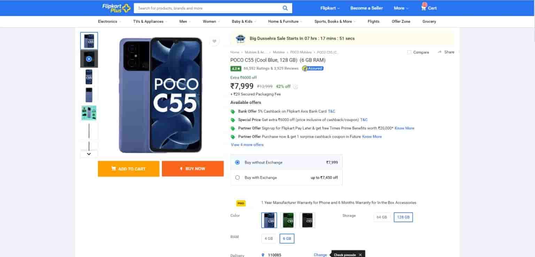Select Buy without Exchange option
This screenshot has height=257, width=535.
click(237, 162)
